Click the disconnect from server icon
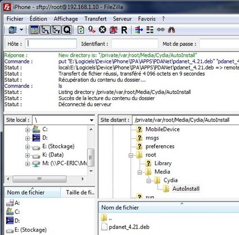The image size is (239, 235). click(x=113, y=30)
